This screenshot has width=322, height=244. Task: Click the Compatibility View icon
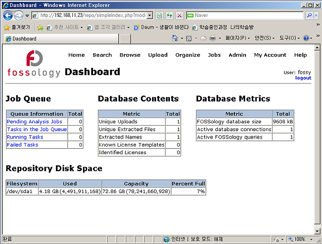tap(160, 15)
